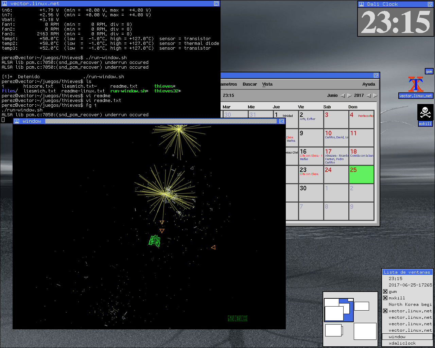435x348 pixels.
Task: Go back one year with the arrow after 2017
Action: 368,95
